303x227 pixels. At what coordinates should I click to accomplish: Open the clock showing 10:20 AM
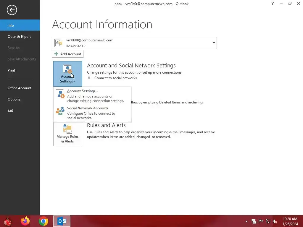click(x=290, y=221)
